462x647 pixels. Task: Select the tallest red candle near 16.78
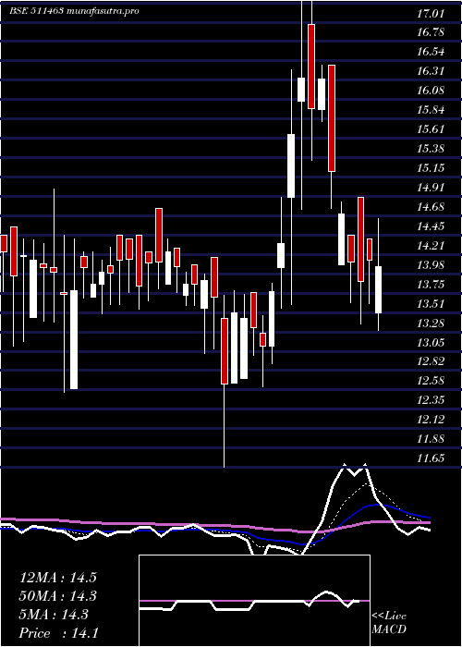coord(311,67)
